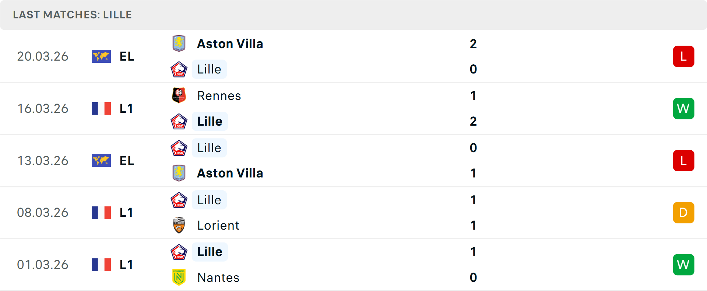Click the red L badge for 20.03.26
The width and height of the screenshot is (707, 291).
(x=683, y=57)
